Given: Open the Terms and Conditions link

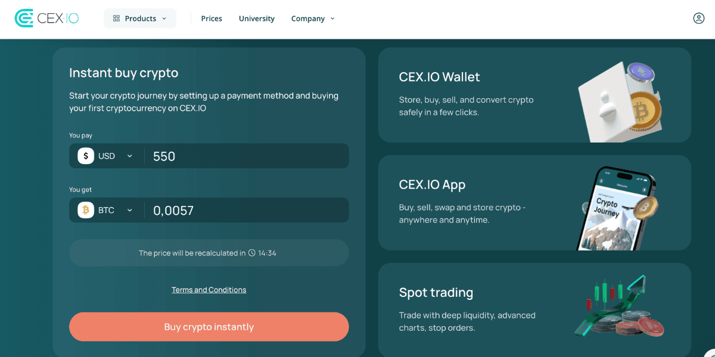Looking at the screenshot, I should coord(209,290).
